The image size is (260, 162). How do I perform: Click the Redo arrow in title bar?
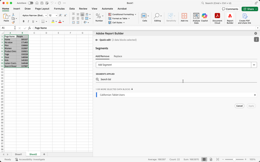click(x=59, y=3)
